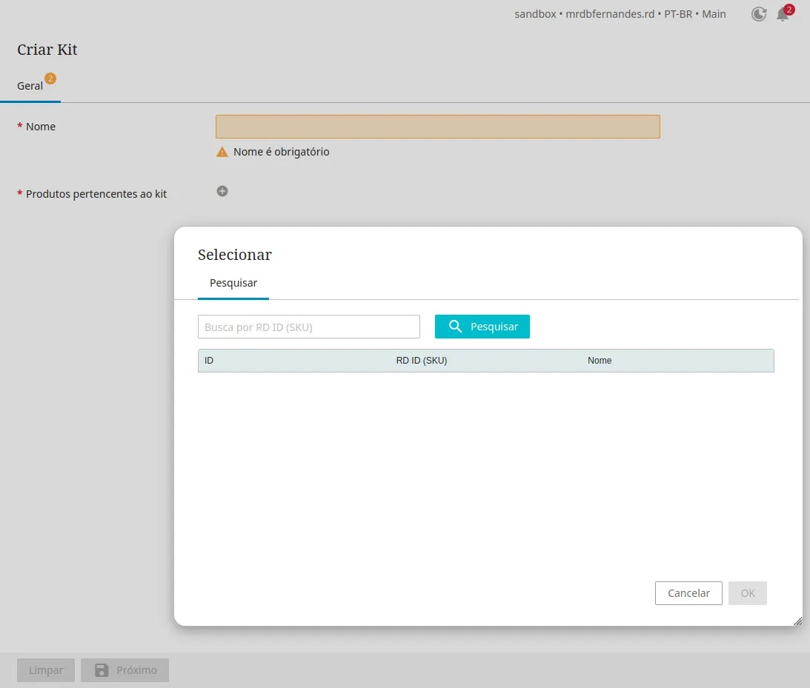Click the circular refresh icon beside the bell
Image resolution: width=810 pixels, height=688 pixels.
(x=759, y=14)
